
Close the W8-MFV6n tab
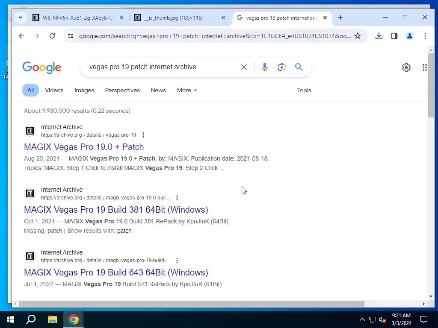(121, 18)
